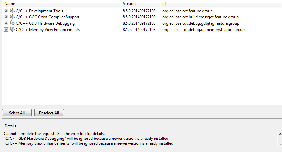Click the Select All button
Screen dimensions: 282x152
(x=17, y=113)
